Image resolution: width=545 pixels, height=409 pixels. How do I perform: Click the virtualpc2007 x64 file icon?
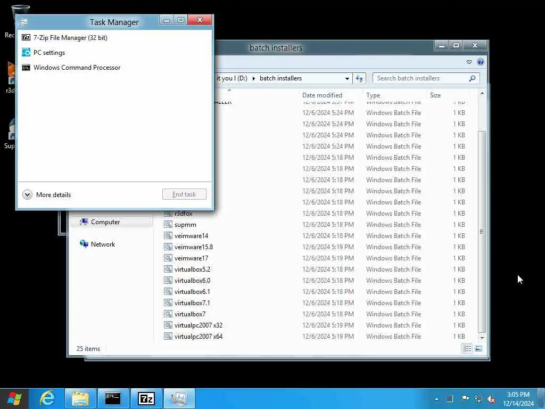click(168, 337)
